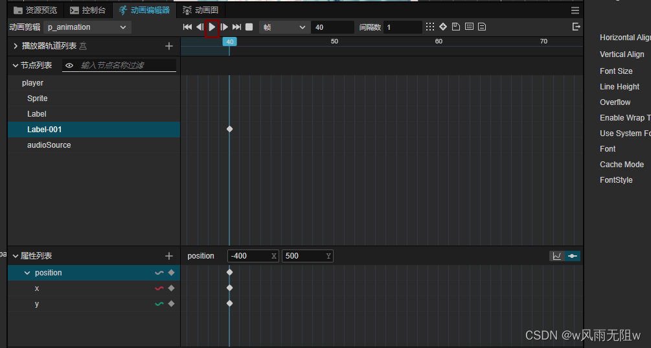Step forward to the next frame
Screen dimensions: 651x348
(224, 27)
